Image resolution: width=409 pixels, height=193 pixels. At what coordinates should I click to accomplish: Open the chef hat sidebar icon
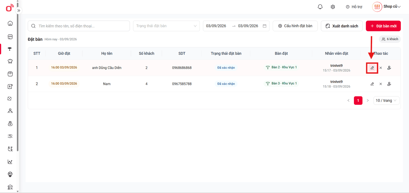[x=10, y=61]
